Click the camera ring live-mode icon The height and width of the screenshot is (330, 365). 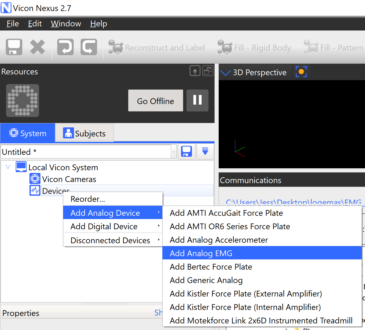coord(23,100)
